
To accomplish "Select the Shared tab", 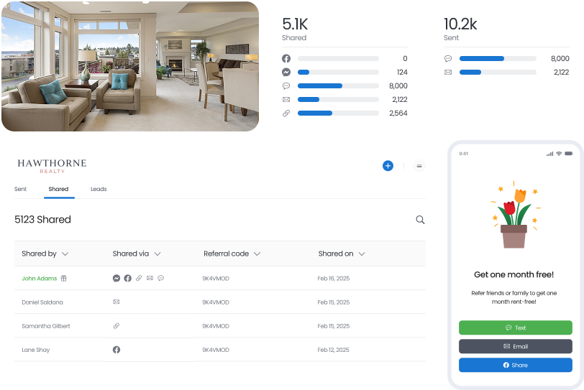I will pos(58,190).
